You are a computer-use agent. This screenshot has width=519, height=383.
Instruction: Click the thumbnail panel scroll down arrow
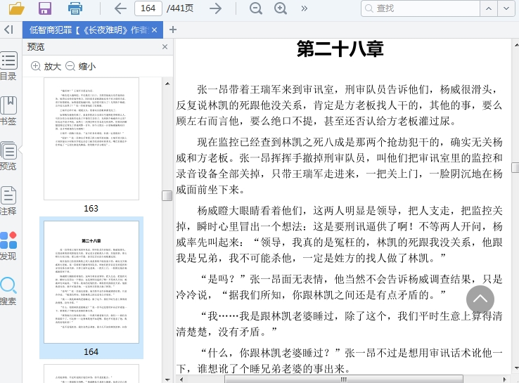coord(167,379)
